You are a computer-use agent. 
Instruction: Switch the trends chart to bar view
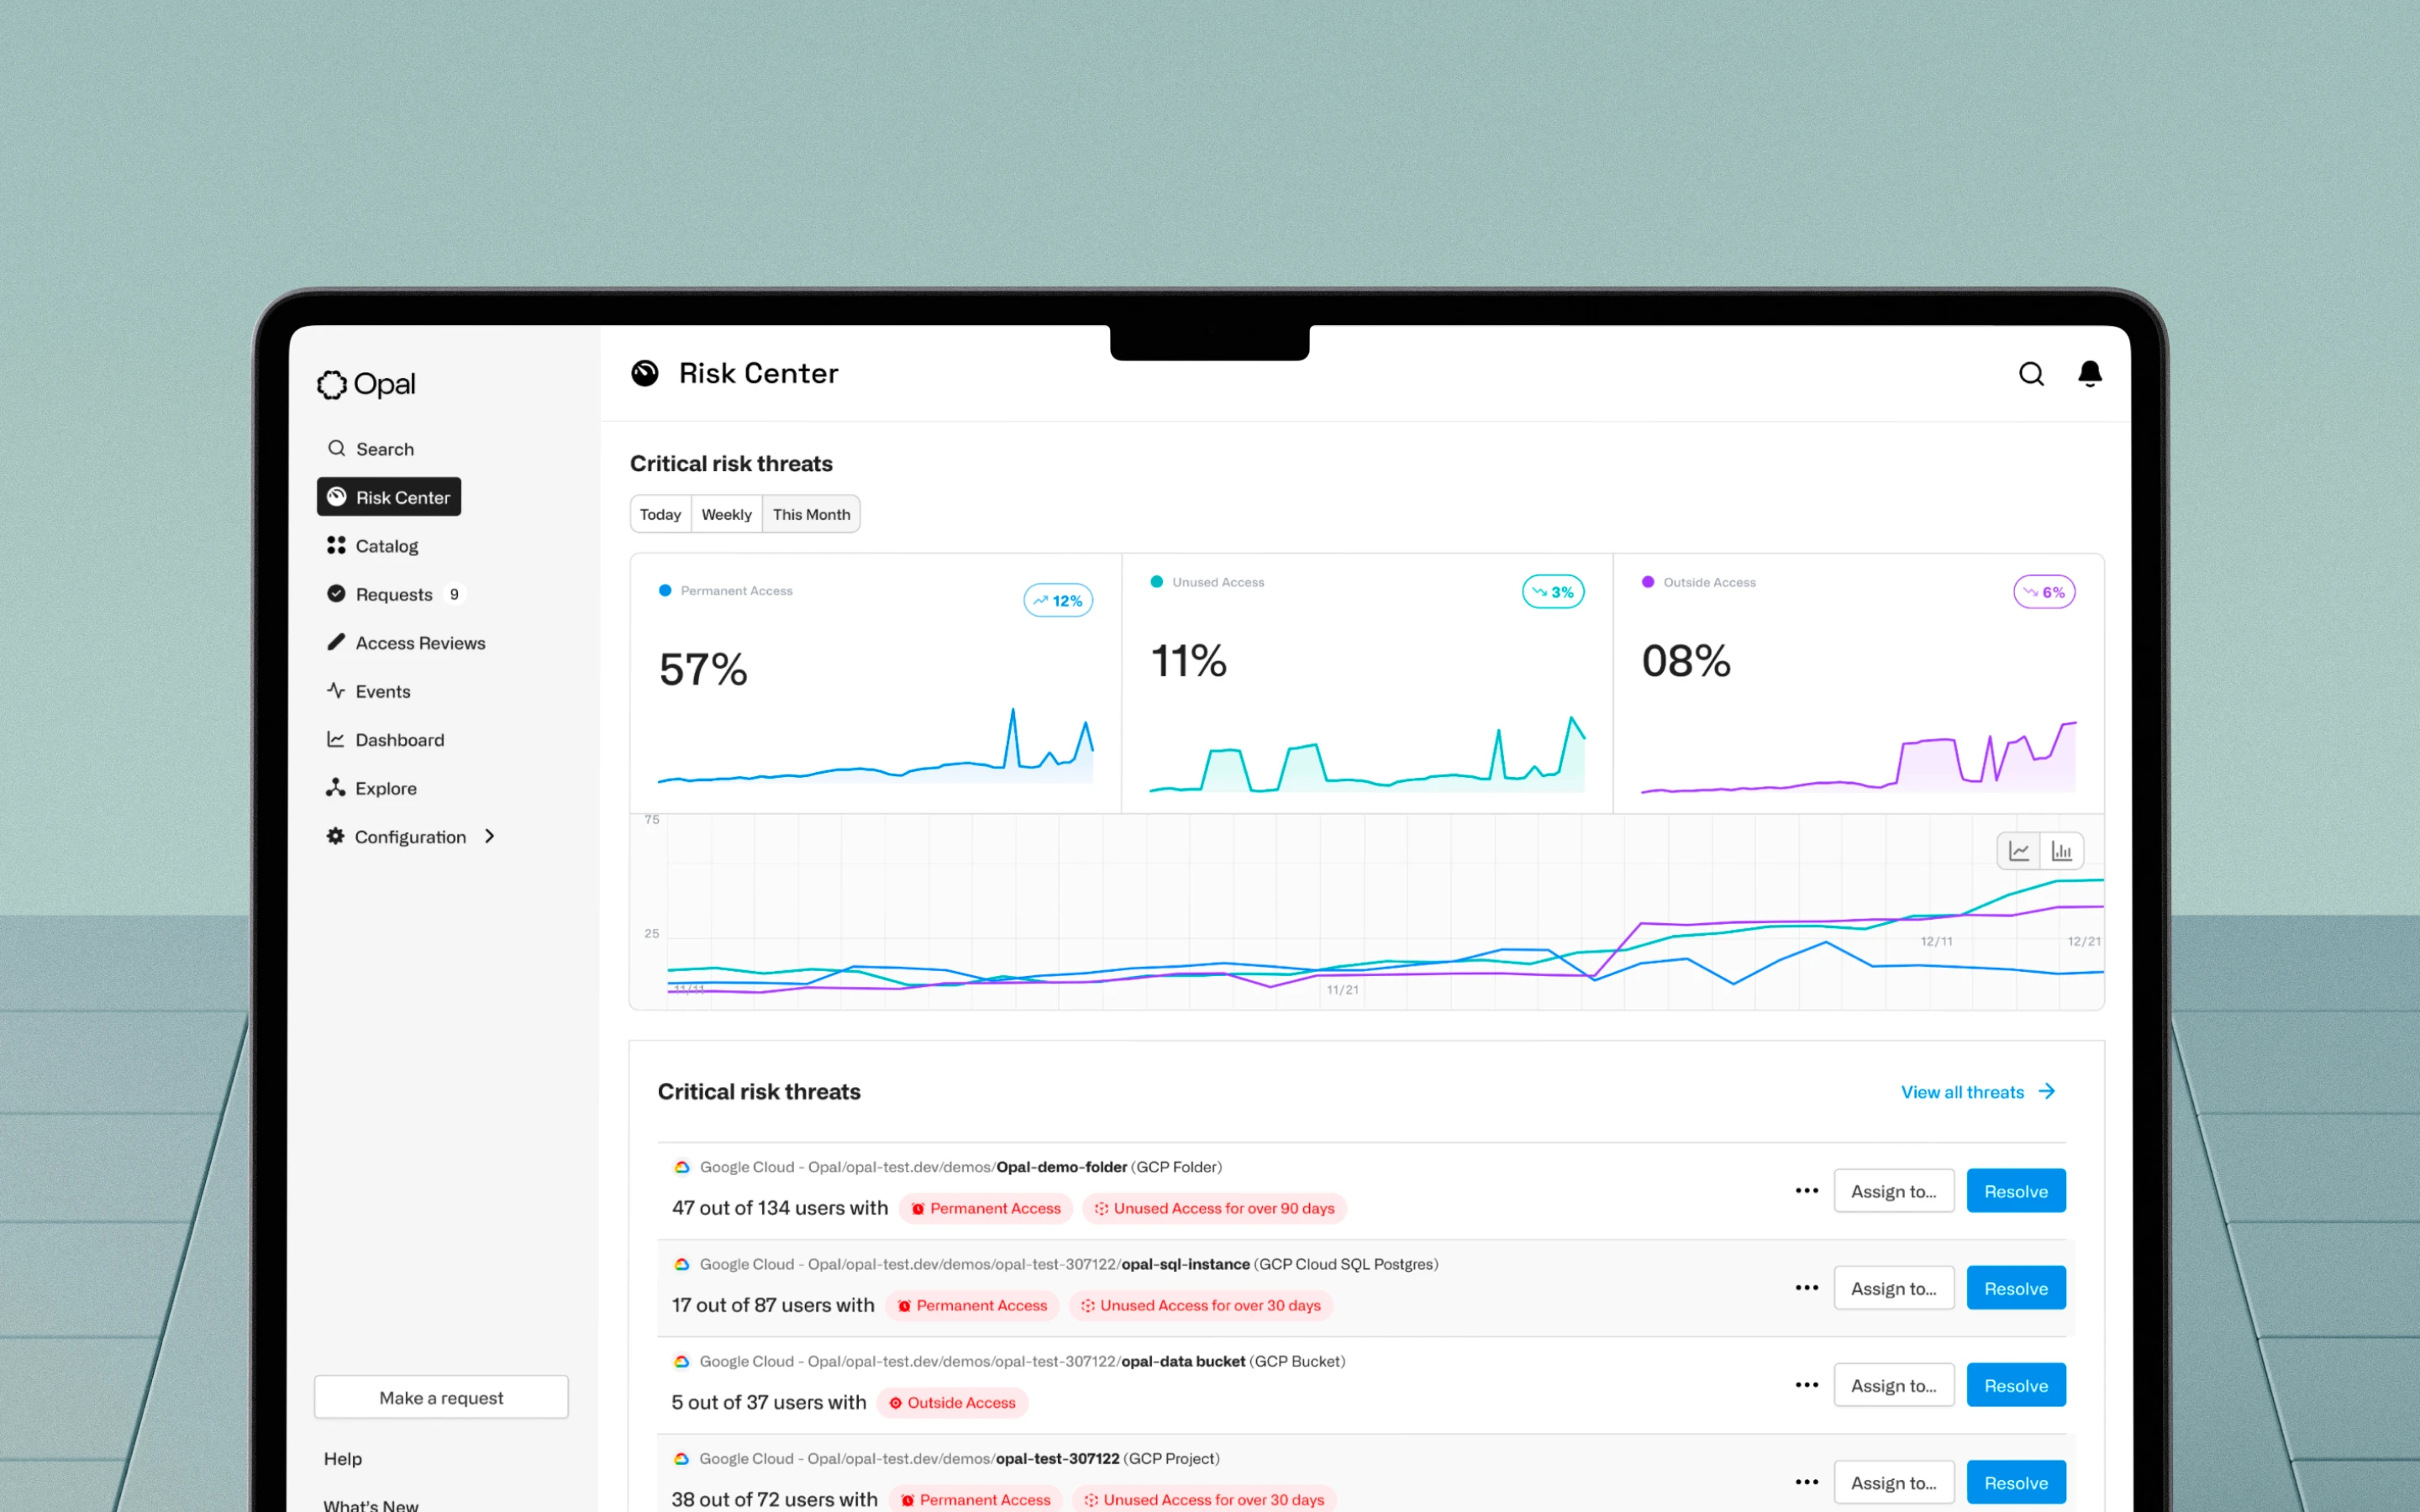tap(2061, 850)
